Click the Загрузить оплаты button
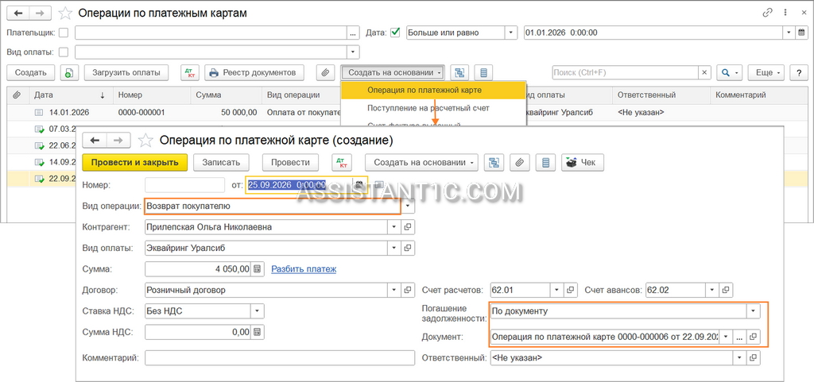This screenshot has height=382, width=814. [x=126, y=72]
